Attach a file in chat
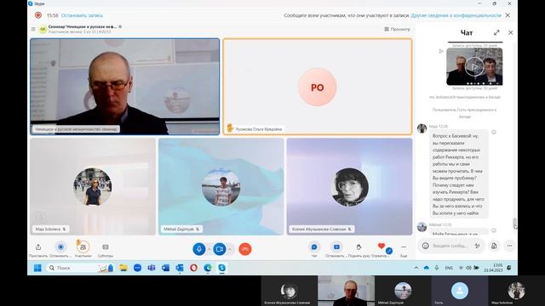This screenshot has height=306, width=545. (x=494, y=246)
